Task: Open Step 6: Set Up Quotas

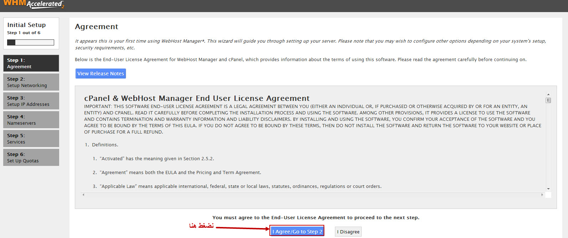Action: click(x=31, y=157)
